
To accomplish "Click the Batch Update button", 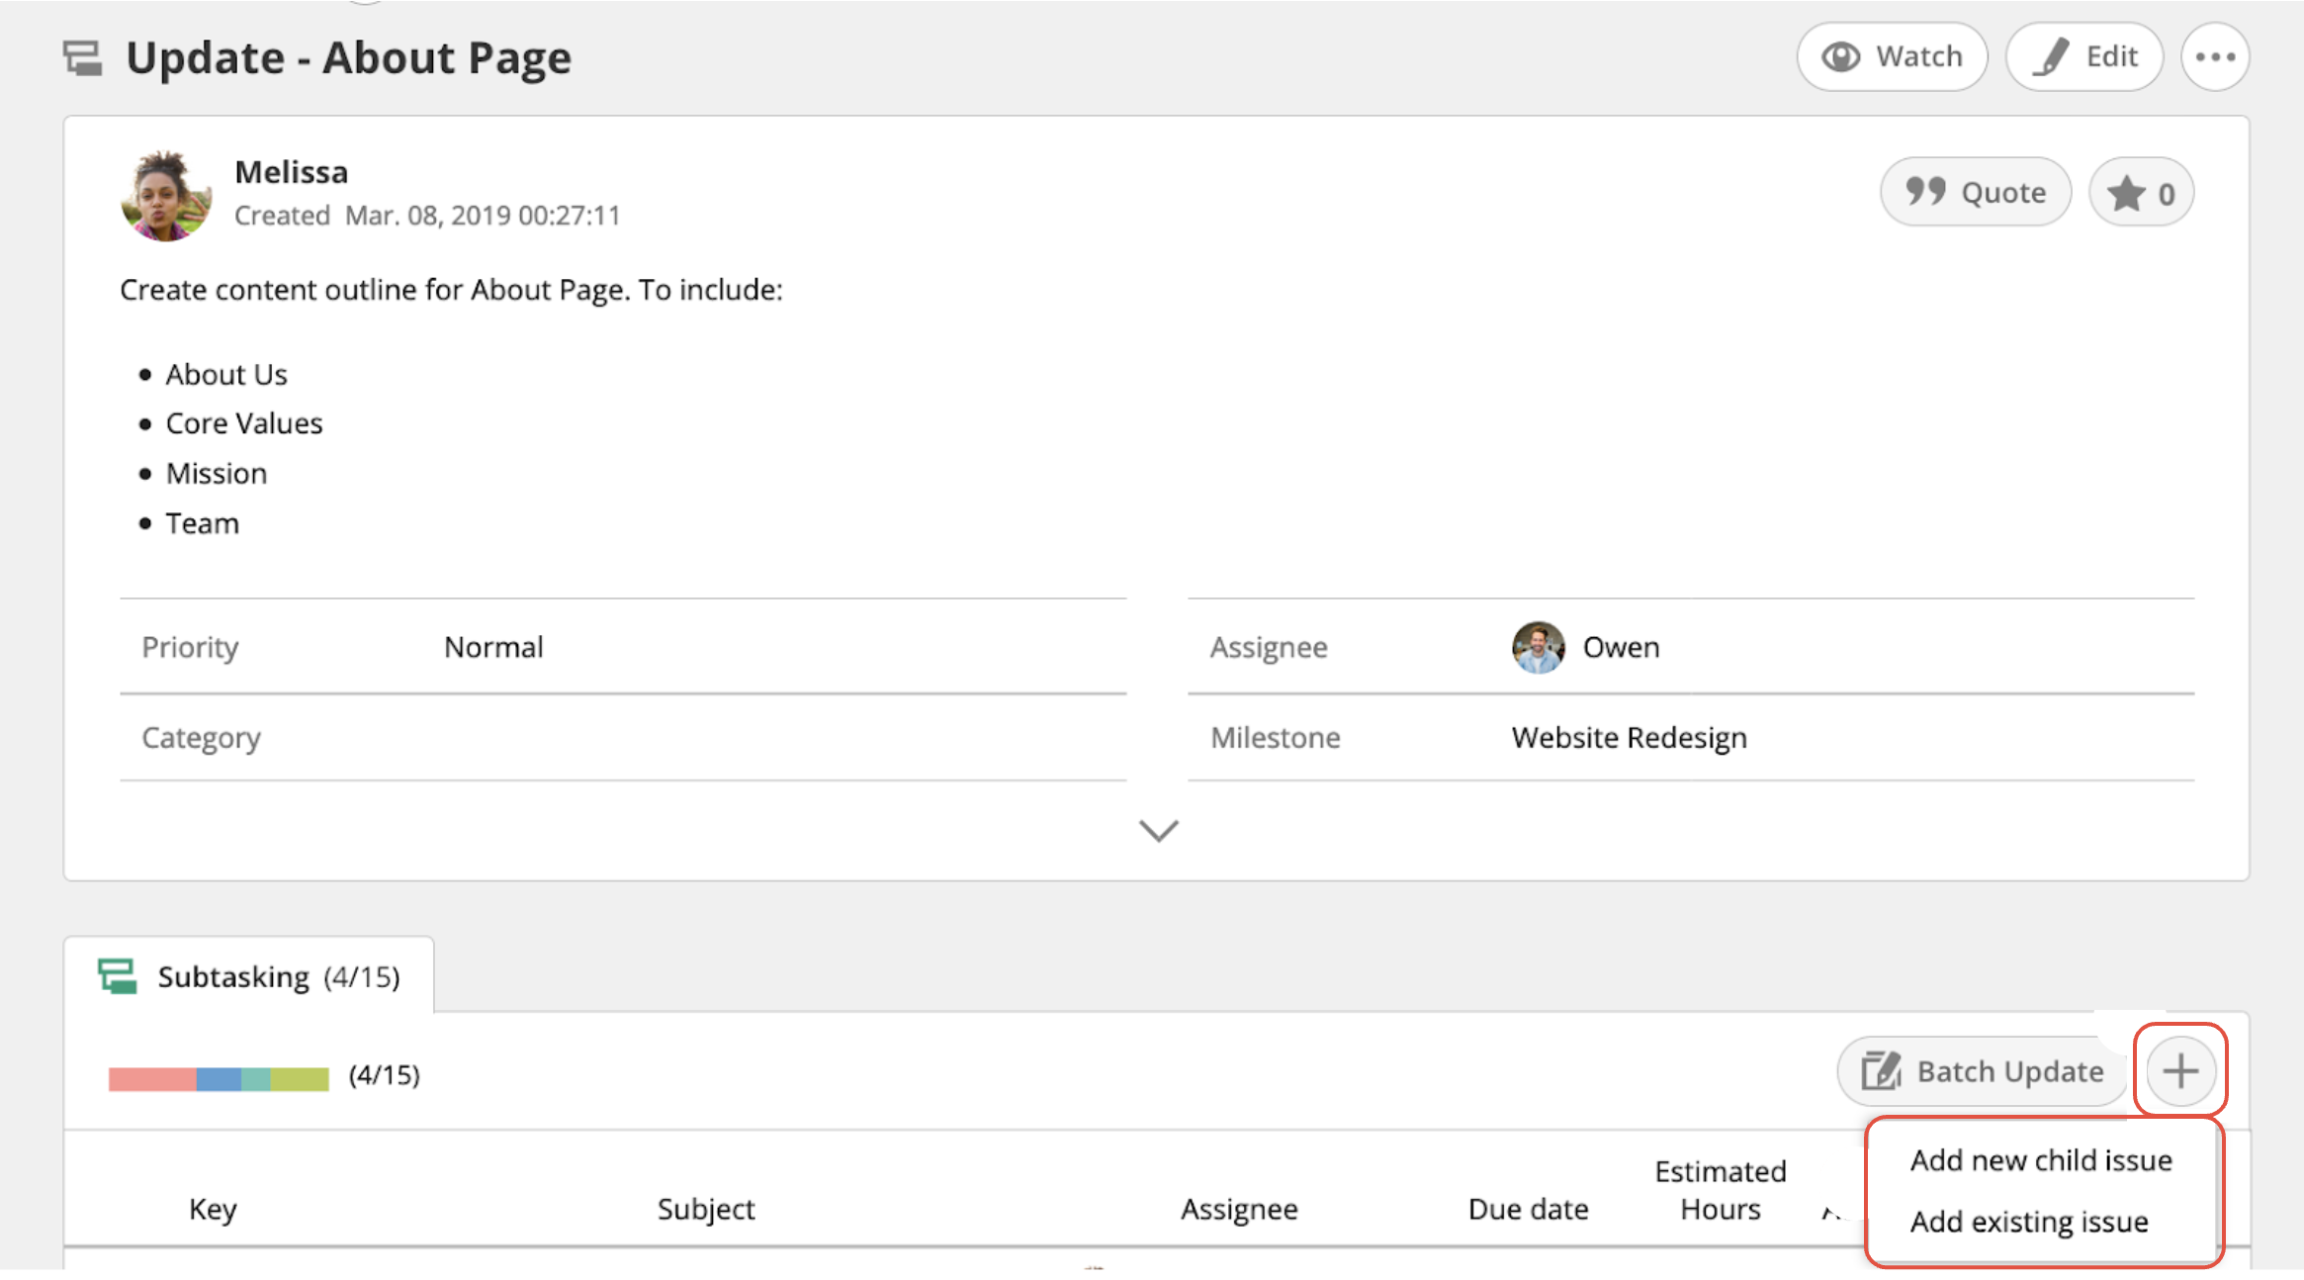I will [x=1982, y=1071].
